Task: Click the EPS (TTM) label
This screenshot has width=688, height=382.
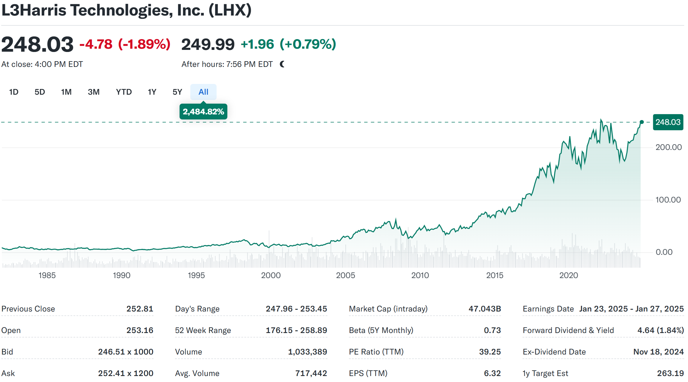Action: coord(368,373)
